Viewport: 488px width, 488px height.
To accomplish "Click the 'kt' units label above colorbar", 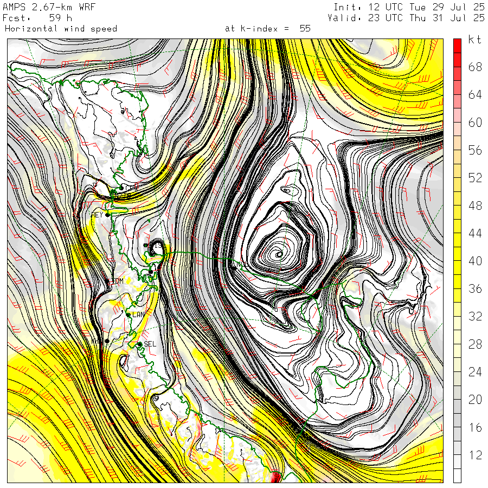I will tap(475, 40).
